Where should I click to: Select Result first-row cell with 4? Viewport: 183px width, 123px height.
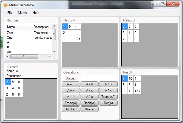[137, 79]
